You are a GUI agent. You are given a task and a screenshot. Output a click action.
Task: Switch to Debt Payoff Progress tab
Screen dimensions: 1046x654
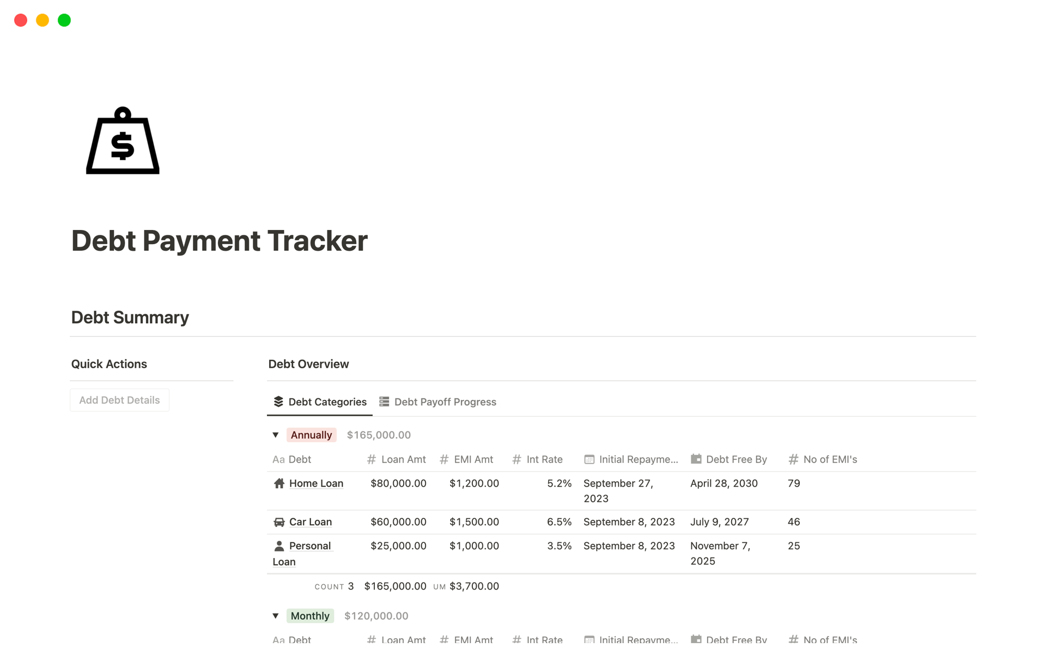point(438,402)
